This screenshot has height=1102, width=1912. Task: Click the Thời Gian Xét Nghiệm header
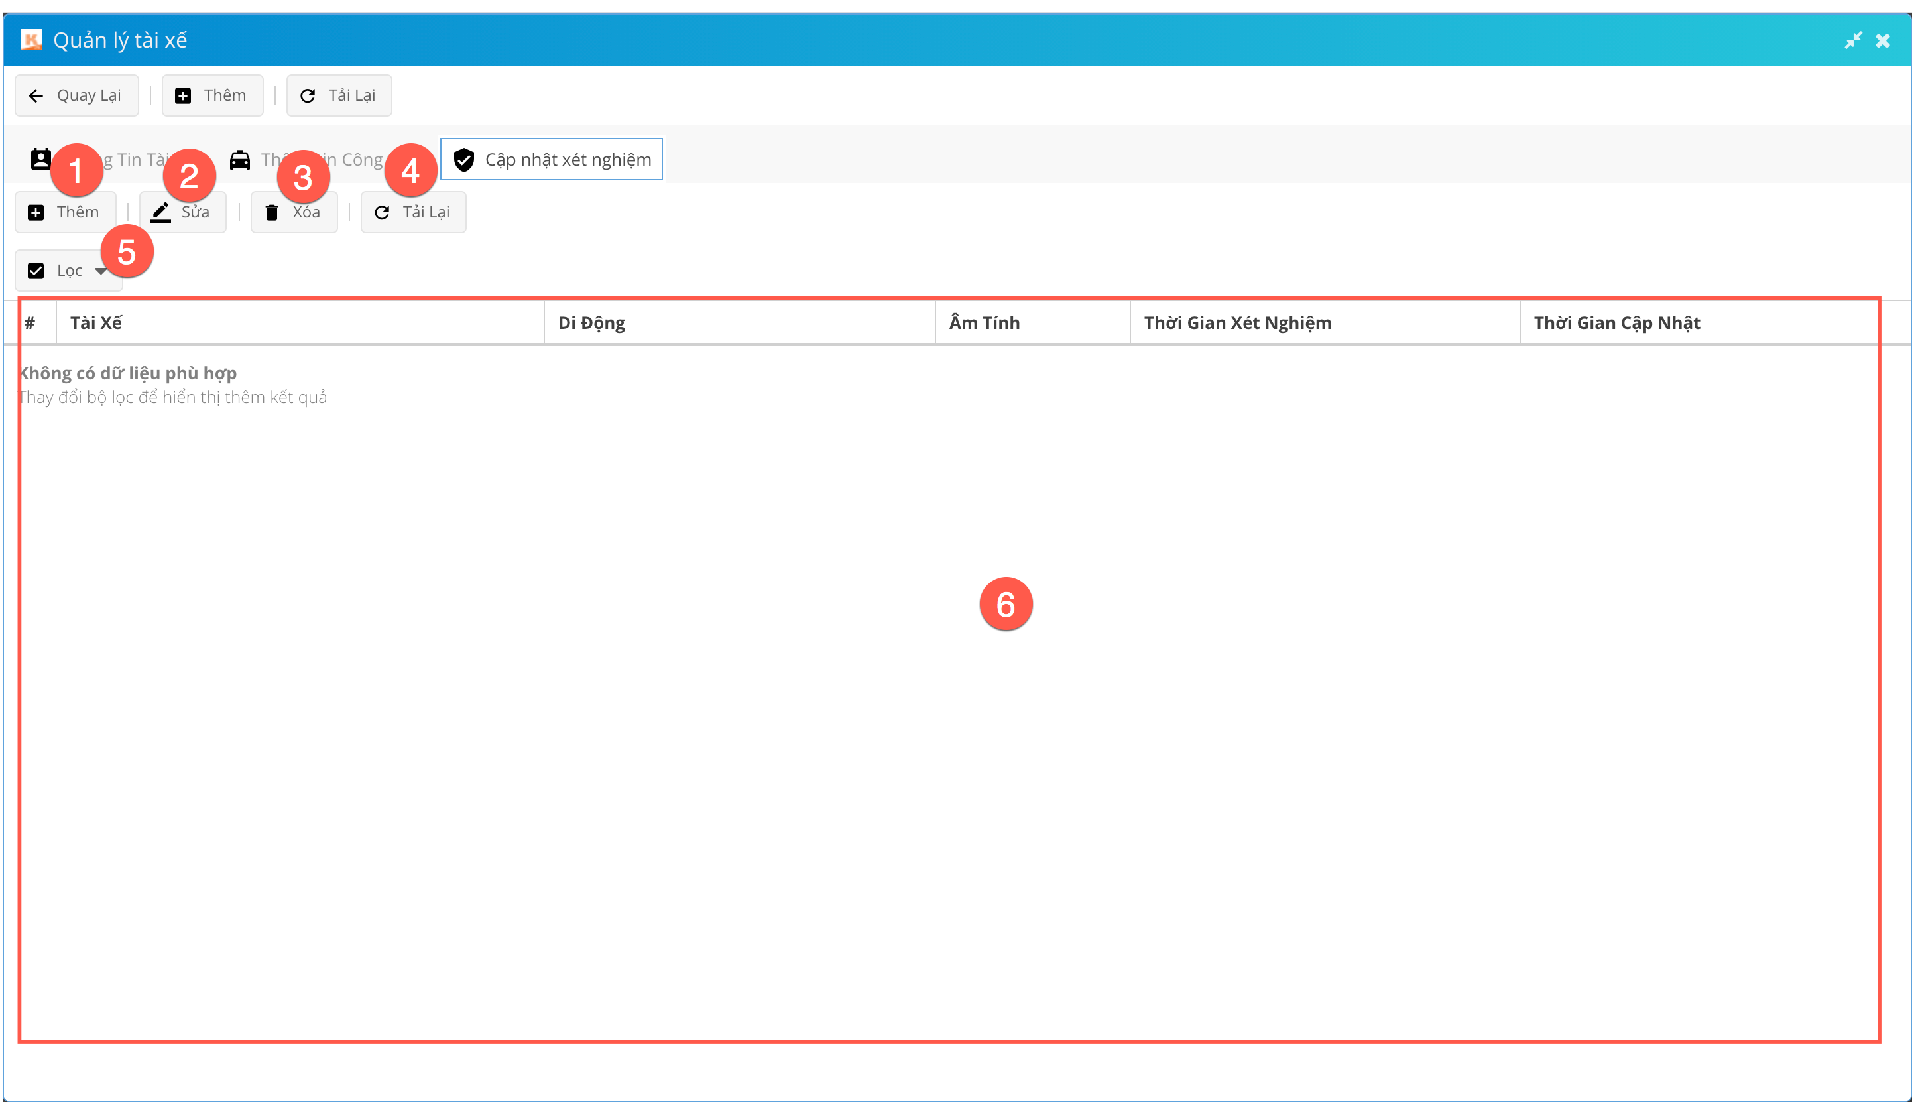tap(1237, 322)
